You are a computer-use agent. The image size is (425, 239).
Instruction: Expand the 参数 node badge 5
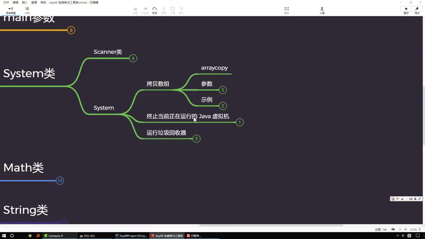pyautogui.click(x=223, y=90)
